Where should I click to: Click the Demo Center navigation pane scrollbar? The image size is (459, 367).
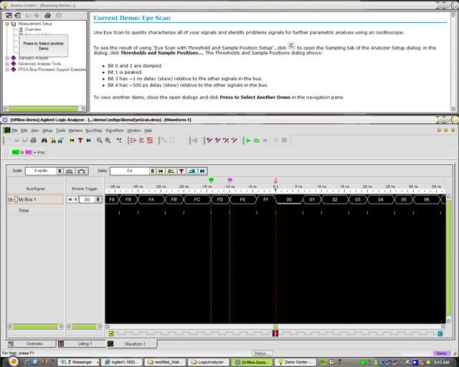[44, 109]
